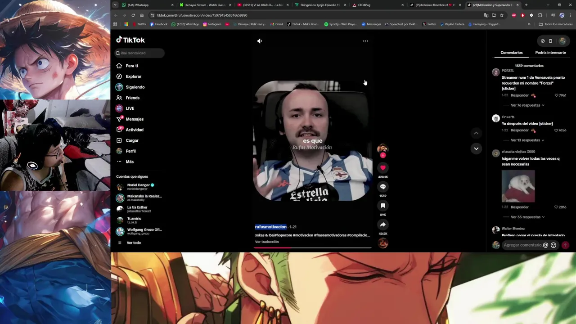The image size is (576, 324).
Task: Open dog image in comment
Action: click(x=518, y=186)
